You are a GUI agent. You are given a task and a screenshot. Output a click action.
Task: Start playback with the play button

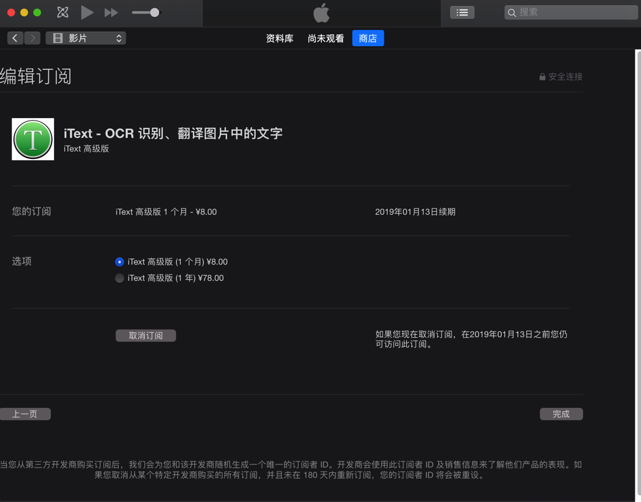tap(86, 12)
